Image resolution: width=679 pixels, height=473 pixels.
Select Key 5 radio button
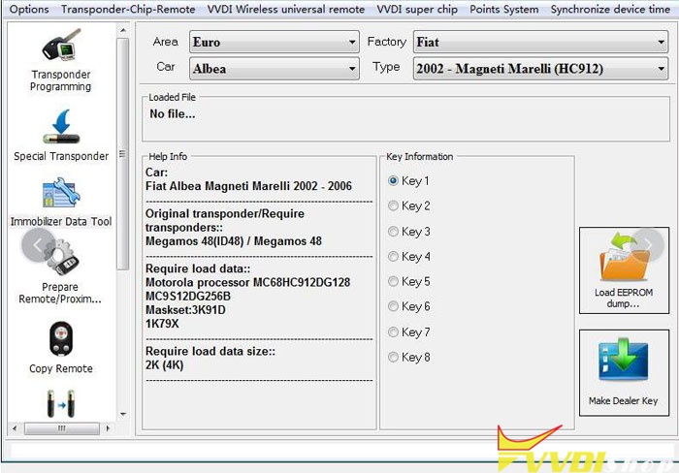pos(393,281)
